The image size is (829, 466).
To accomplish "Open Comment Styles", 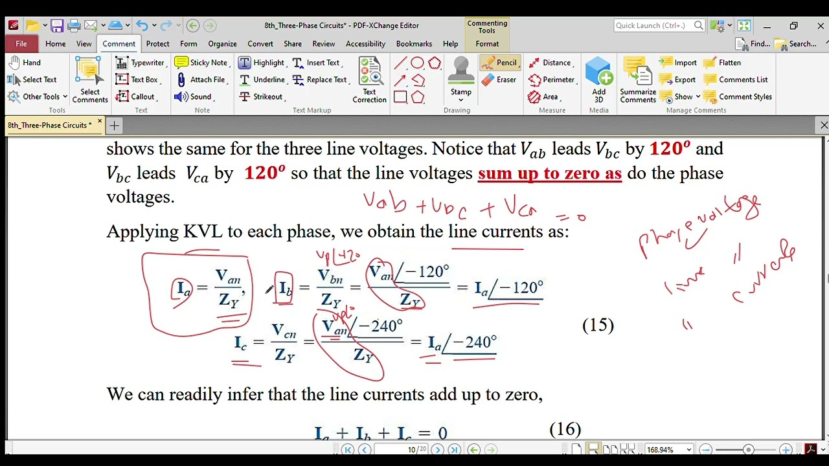I will tap(738, 96).
